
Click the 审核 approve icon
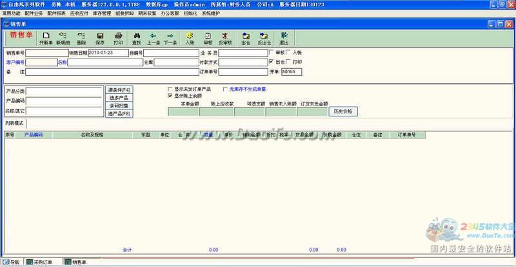pos(208,35)
